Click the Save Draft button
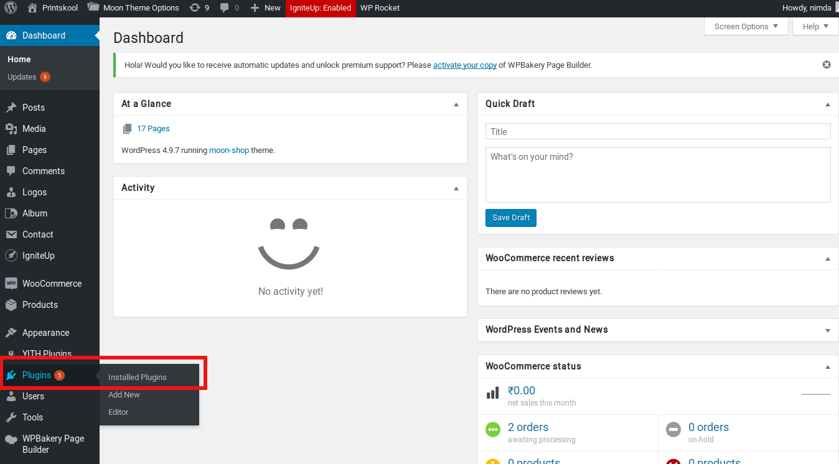Screen dimensions: 839x464 (511, 218)
